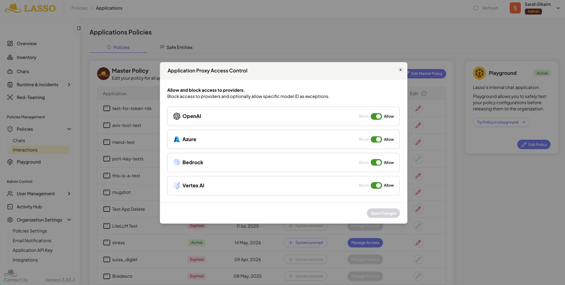Click the Bradesco application icon

point(107,276)
